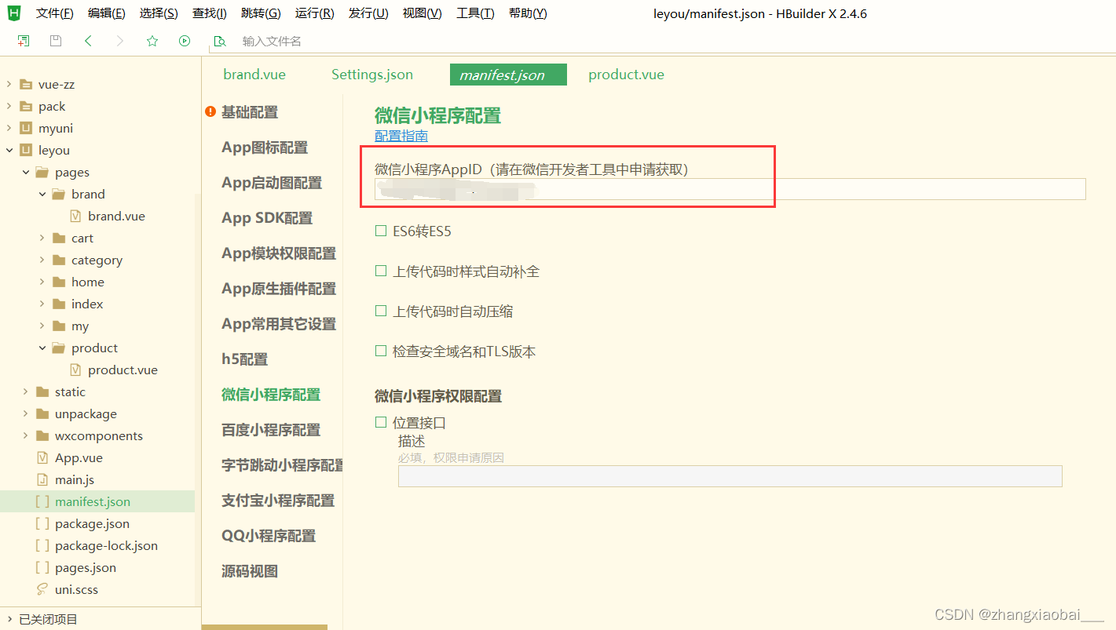Click the vue-zz project icon
1116x630 pixels.
26,84
